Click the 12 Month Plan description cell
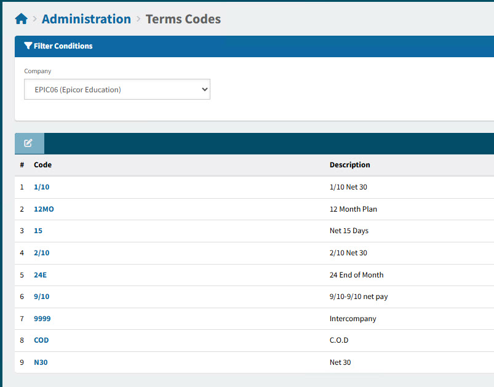Screen dimensions: 494x387 coord(353,209)
